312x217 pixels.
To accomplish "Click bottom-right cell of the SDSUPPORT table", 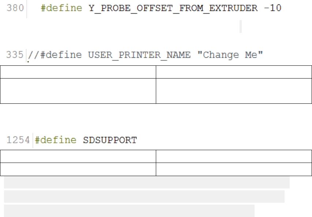I will 234,169.
